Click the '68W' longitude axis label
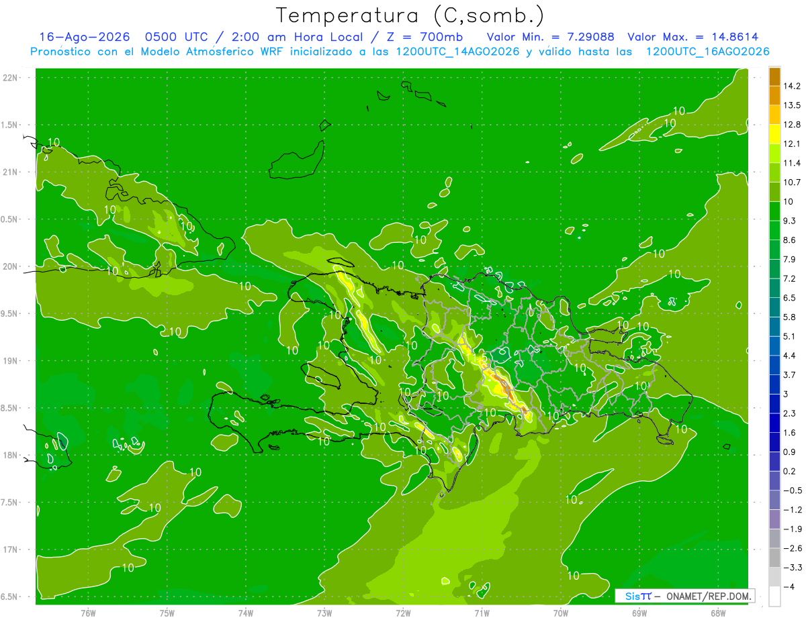Image resolution: width=806 pixels, height=622 pixels. tap(718, 613)
